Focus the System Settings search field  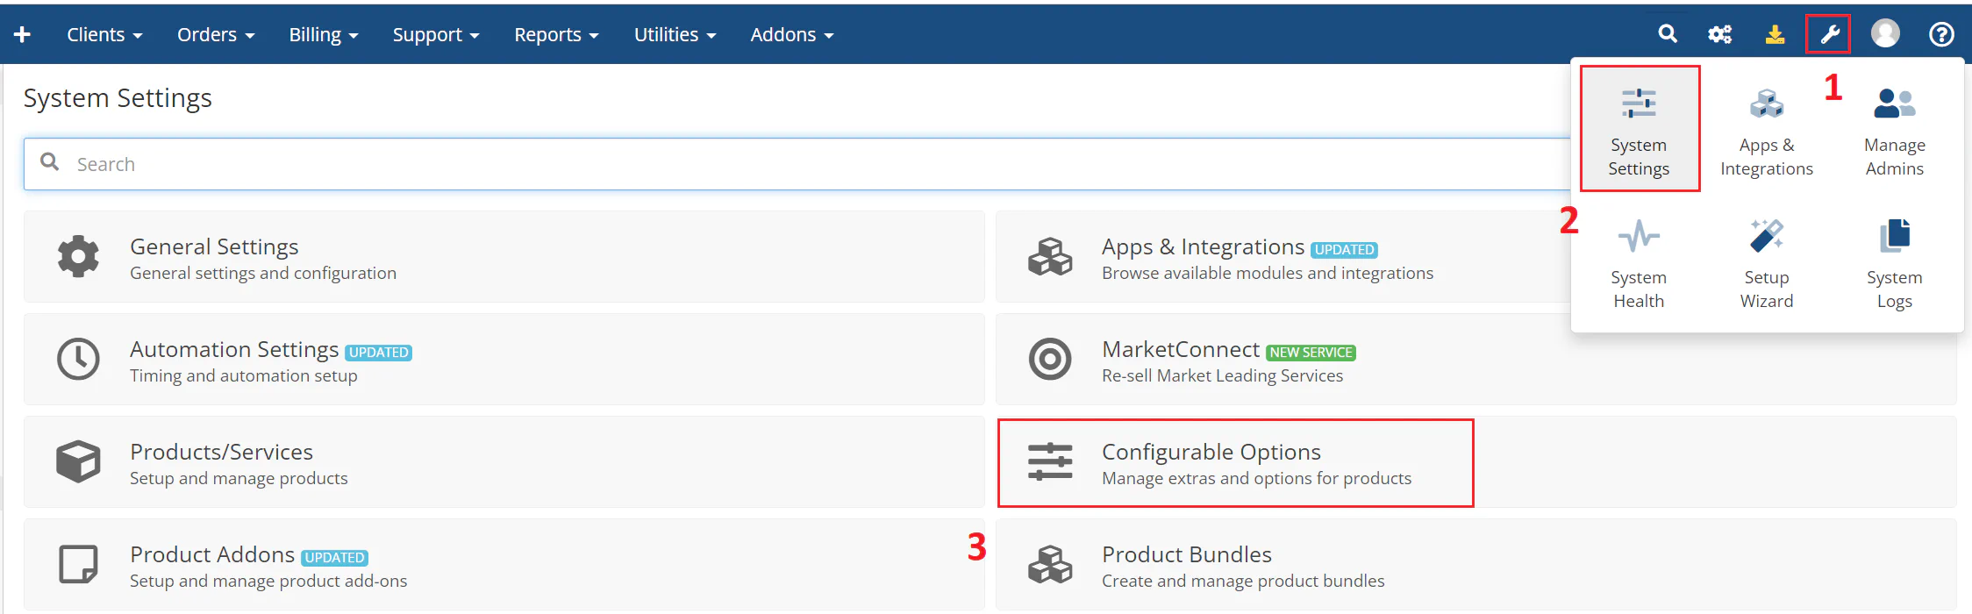[x=797, y=164]
